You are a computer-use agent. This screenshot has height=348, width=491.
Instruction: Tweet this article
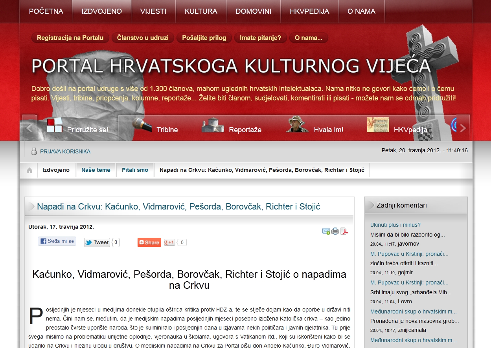[97, 242]
